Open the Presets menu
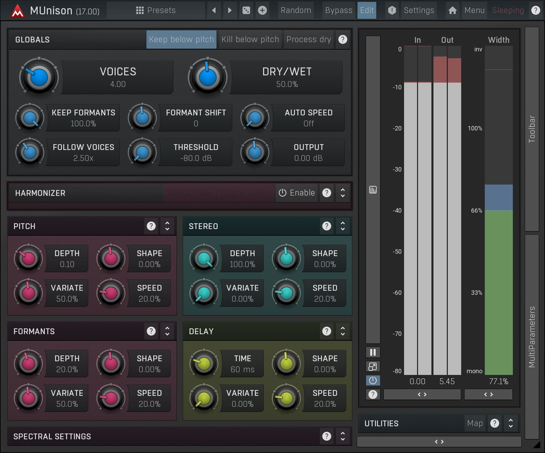 pos(156,10)
